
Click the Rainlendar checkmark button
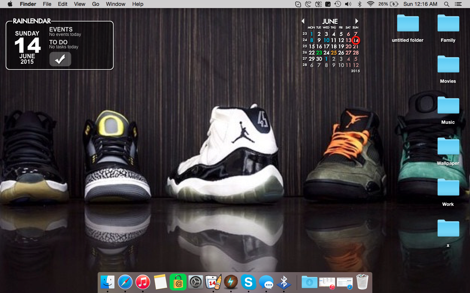pyautogui.click(x=60, y=59)
